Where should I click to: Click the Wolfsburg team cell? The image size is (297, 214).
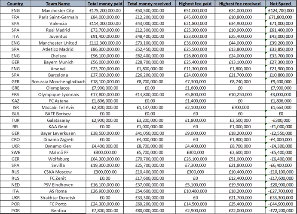point(58,159)
